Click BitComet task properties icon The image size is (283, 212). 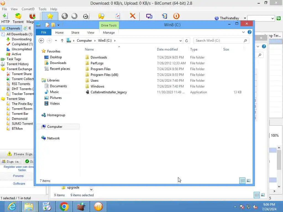click(x=117, y=16)
